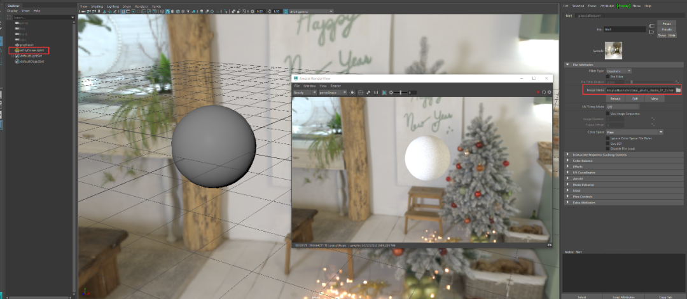This screenshot has height=299, width=687.
Task: Enable the Pre Filter checkbox
Action: (x=608, y=77)
